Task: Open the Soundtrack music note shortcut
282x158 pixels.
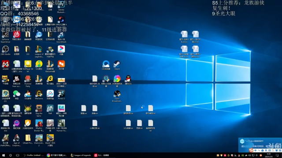Action: click(61, 37)
